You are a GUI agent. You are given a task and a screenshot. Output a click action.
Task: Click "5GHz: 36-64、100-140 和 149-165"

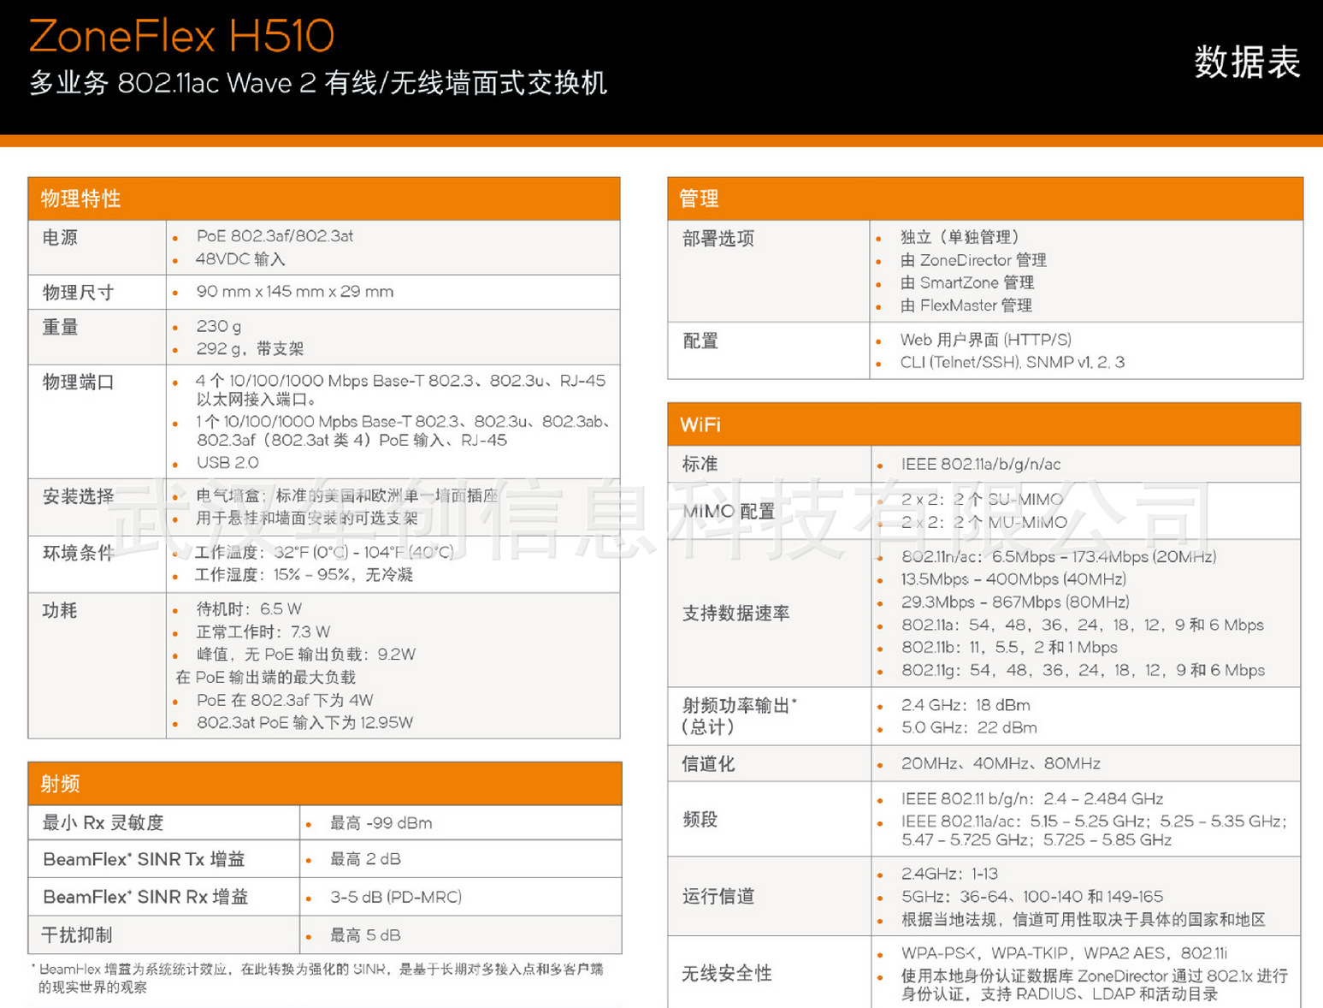tap(1032, 897)
